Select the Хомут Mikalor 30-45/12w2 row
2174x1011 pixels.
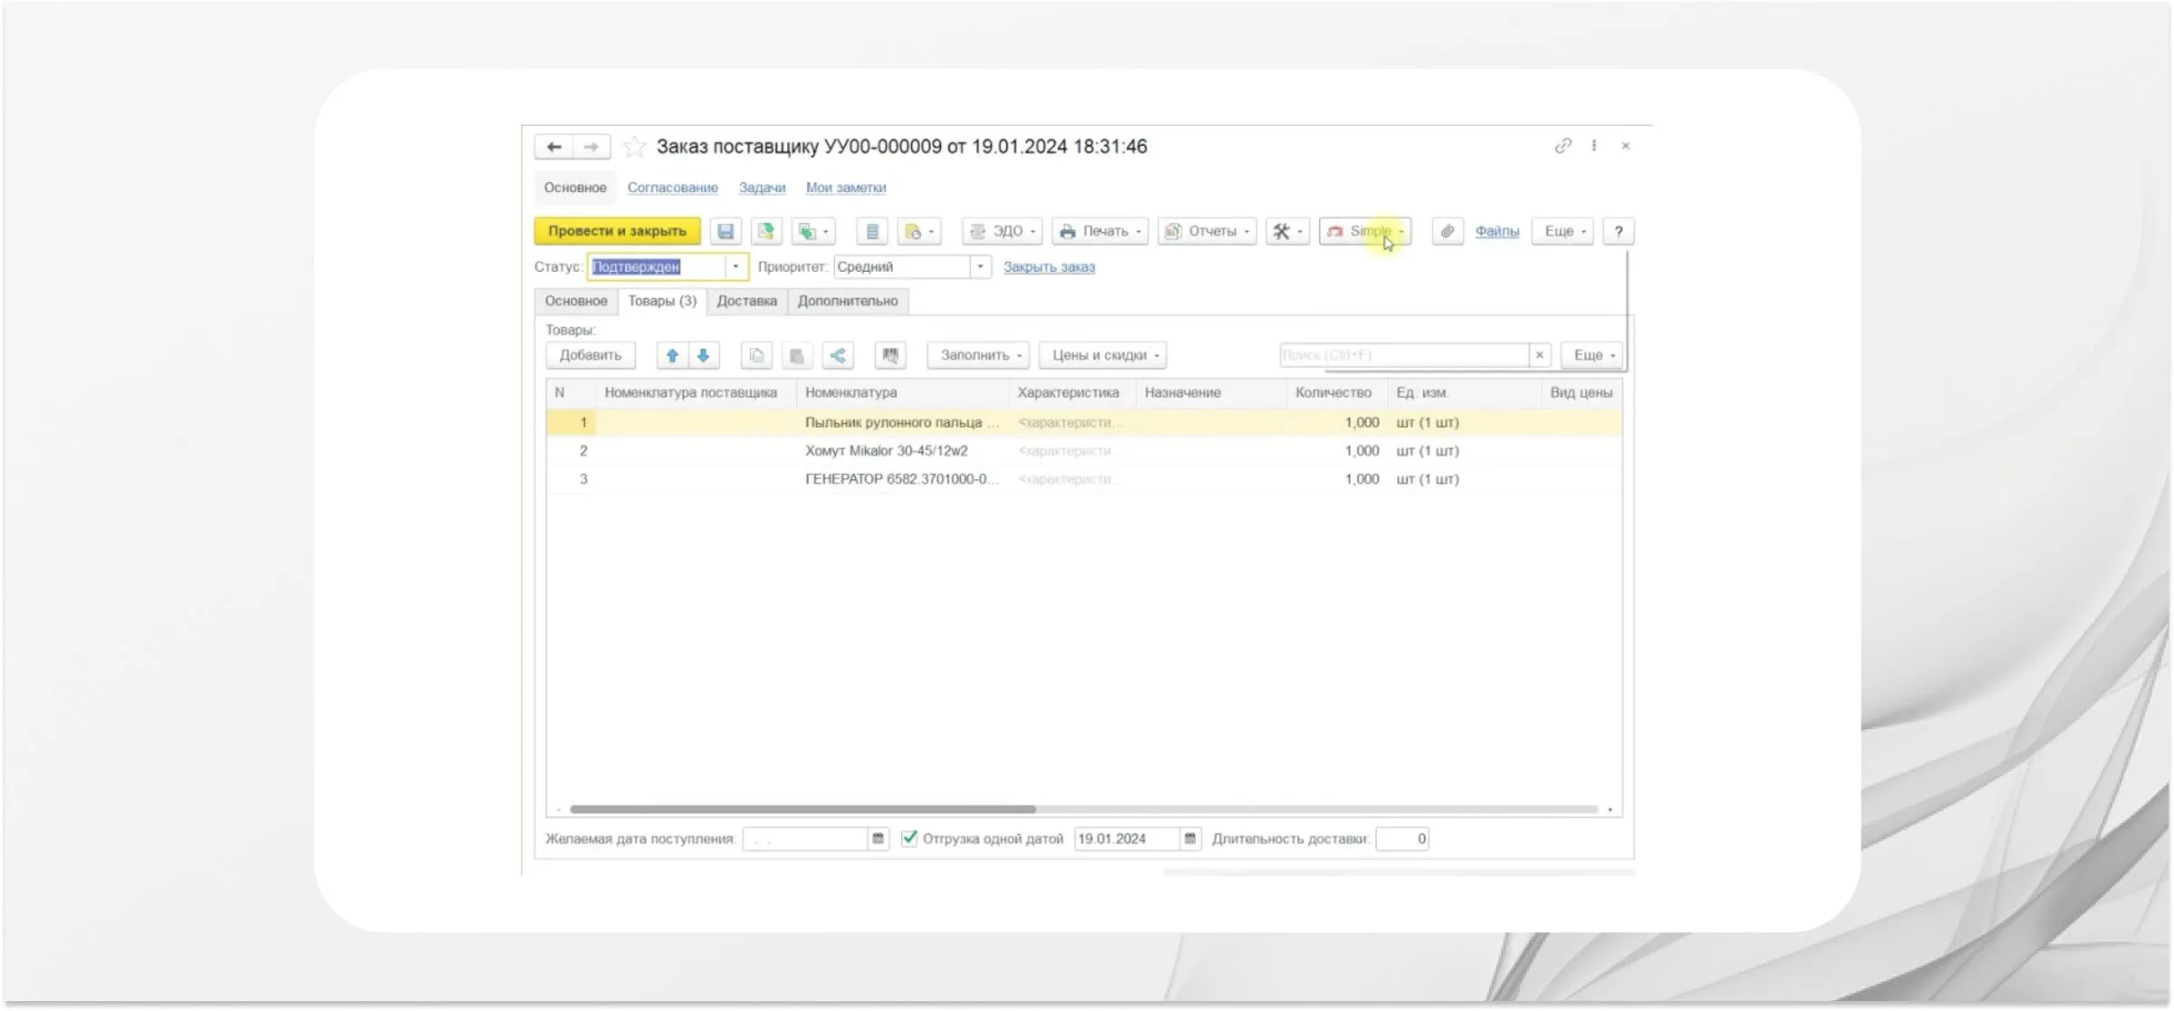1083,451
